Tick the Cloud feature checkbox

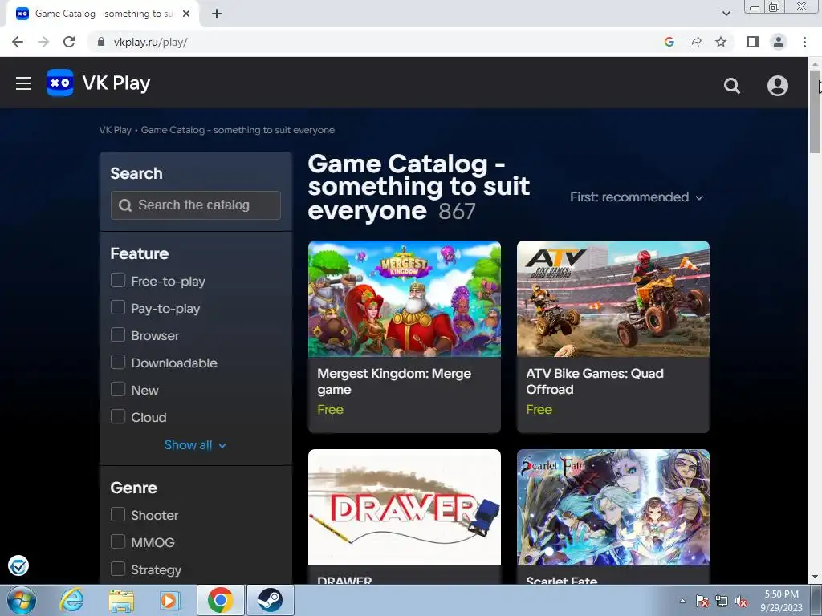click(118, 416)
